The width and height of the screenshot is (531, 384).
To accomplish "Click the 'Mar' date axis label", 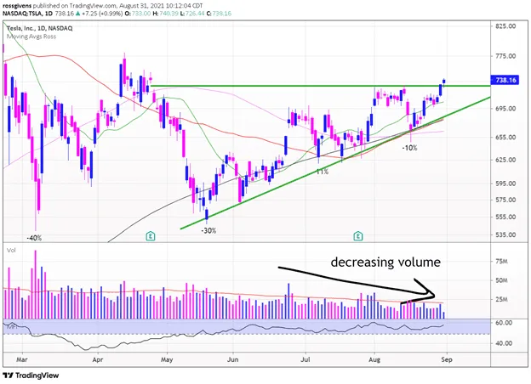I will [22, 359].
